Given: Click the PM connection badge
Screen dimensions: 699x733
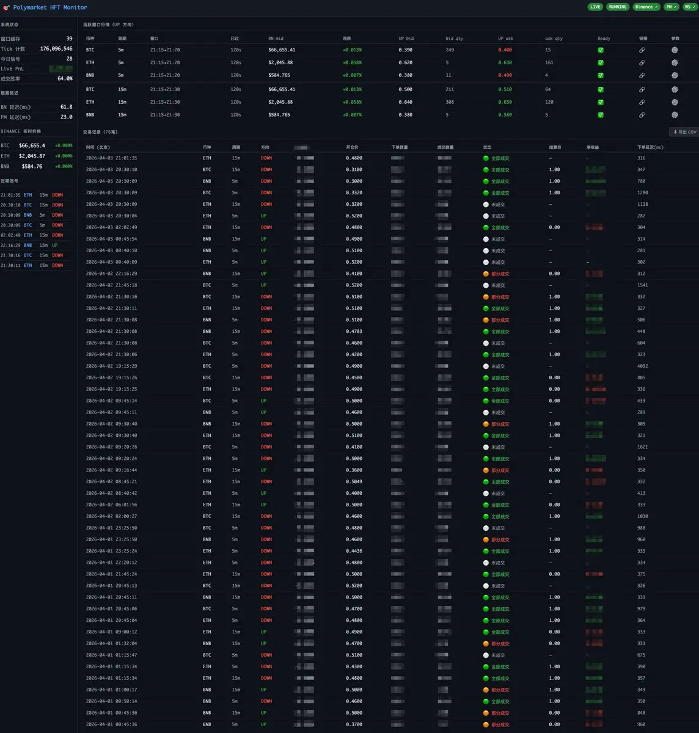Looking at the screenshot, I should pos(672,7).
